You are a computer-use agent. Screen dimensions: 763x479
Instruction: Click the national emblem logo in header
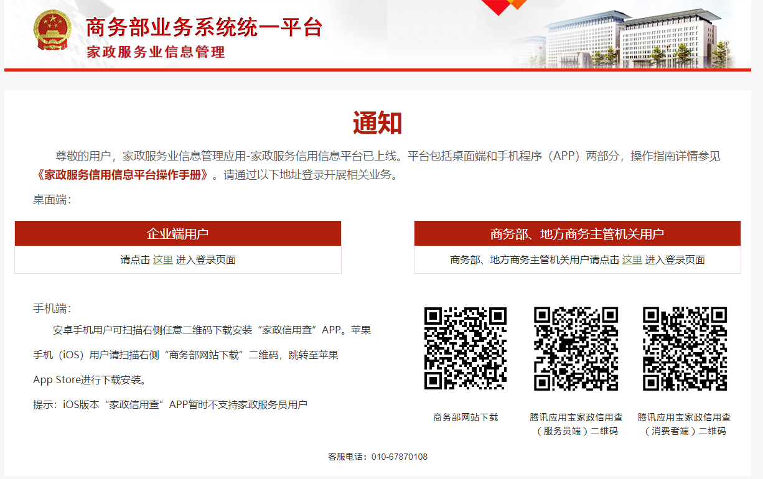coord(54,30)
